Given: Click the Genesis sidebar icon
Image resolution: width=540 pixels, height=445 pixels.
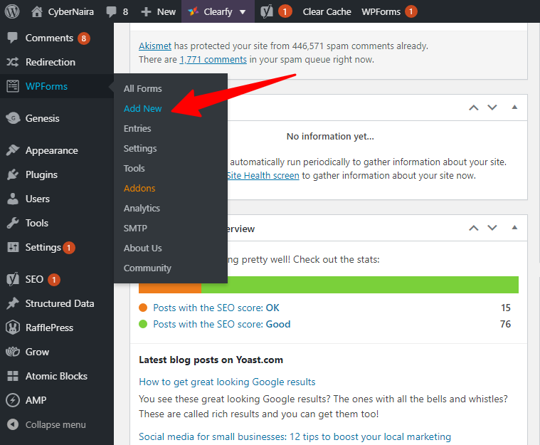Looking at the screenshot, I should [x=13, y=118].
